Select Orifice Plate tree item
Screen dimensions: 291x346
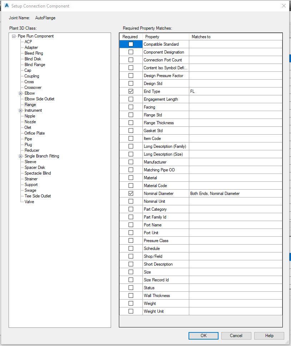pos(35,133)
